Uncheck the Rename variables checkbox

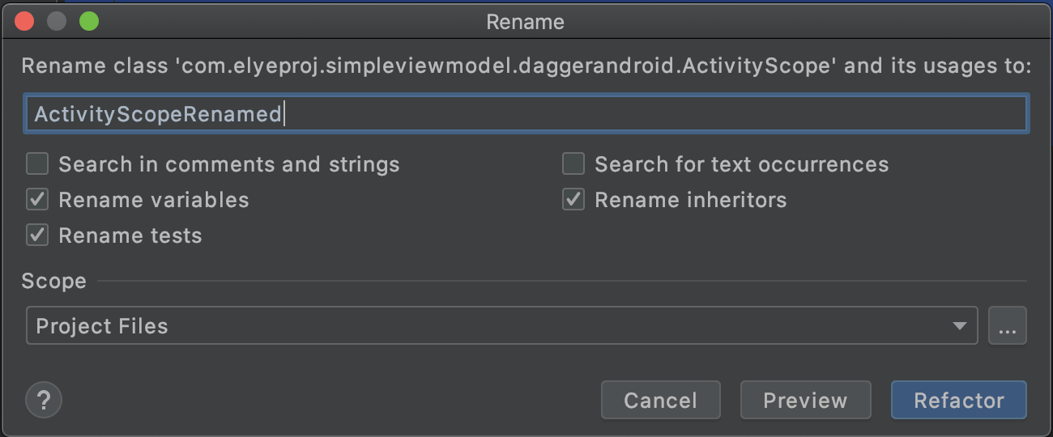(x=37, y=200)
